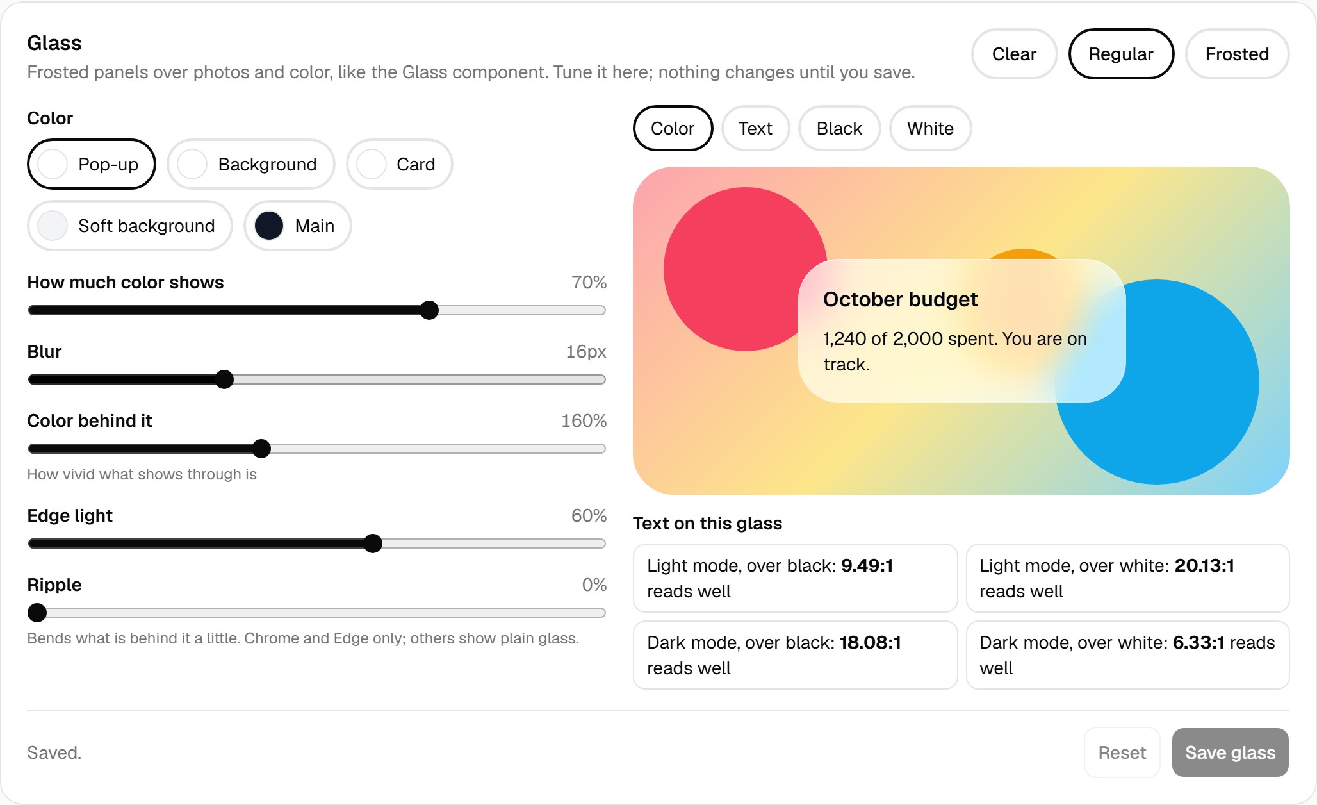Click the 160% value label
The image size is (1317, 805).
click(584, 420)
